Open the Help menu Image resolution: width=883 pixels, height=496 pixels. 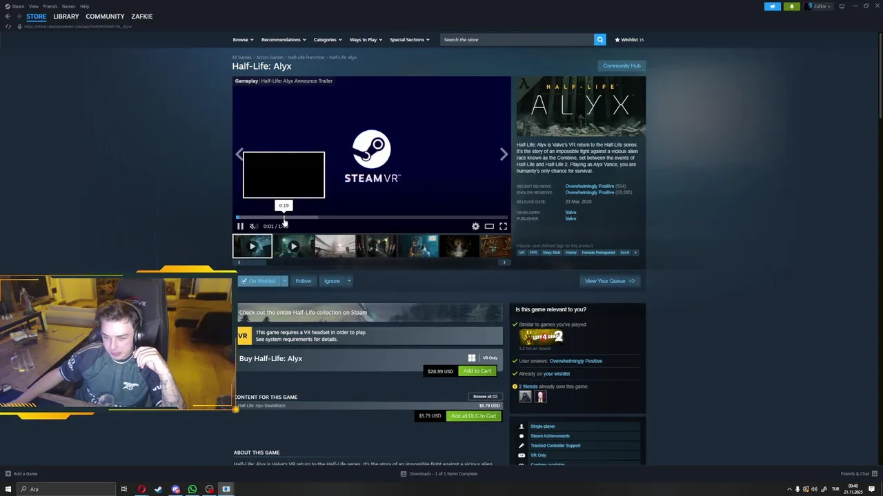coord(84,6)
